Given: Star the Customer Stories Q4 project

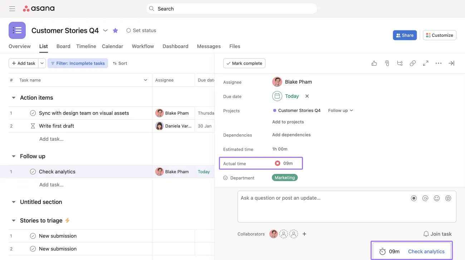Looking at the screenshot, I should [x=115, y=30].
